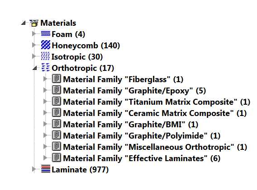Select Material Family "Graphite/BMI" item
The width and height of the screenshot is (257, 190).
pos(131,125)
